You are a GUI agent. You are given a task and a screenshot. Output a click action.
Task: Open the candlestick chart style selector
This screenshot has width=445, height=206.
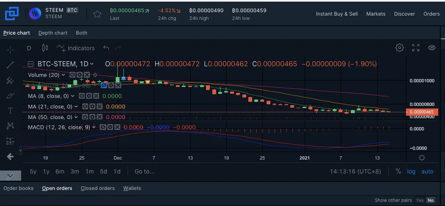45,48
